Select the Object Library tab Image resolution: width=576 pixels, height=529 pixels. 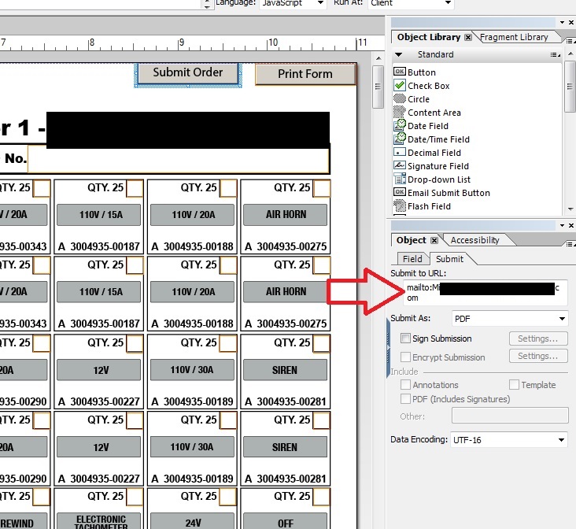pyautogui.click(x=428, y=37)
